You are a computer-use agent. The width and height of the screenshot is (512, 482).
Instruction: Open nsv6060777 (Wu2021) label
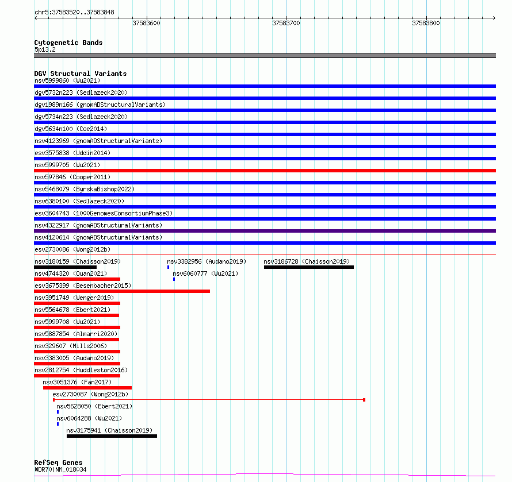(205, 273)
